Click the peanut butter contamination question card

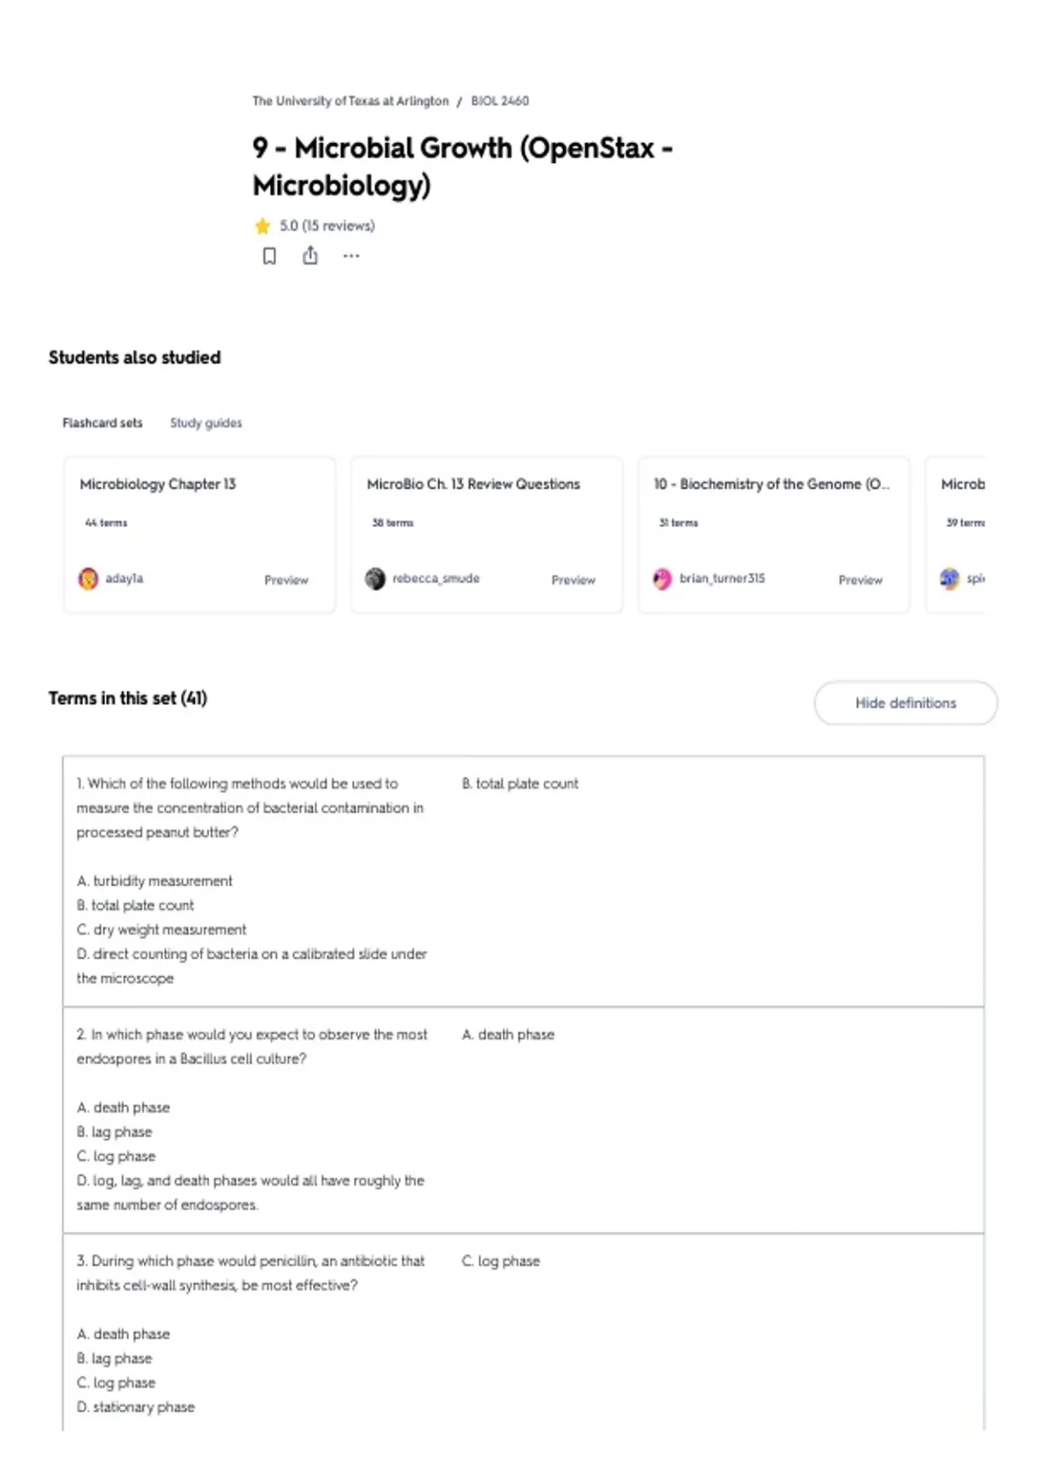[x=523, y=881]
